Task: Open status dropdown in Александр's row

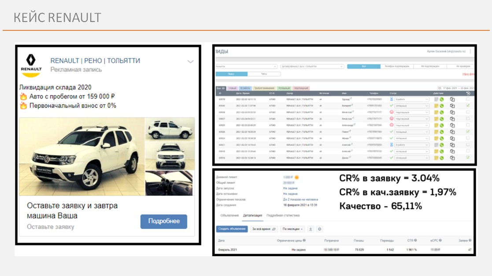Action: pyautogui.click(x=412, y=125)
